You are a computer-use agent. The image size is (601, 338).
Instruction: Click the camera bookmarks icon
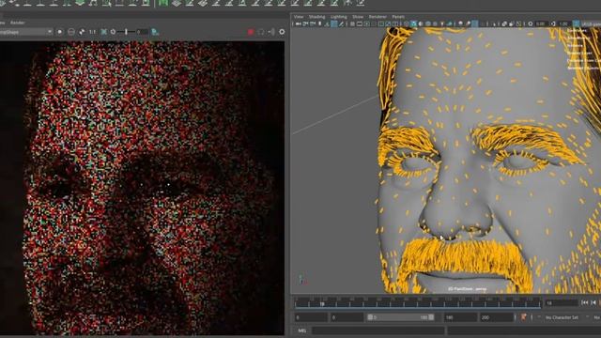(x=319, y=23)
